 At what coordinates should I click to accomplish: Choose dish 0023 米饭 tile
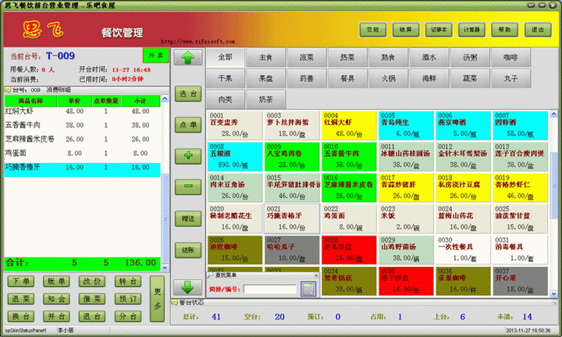click(406, 219)
